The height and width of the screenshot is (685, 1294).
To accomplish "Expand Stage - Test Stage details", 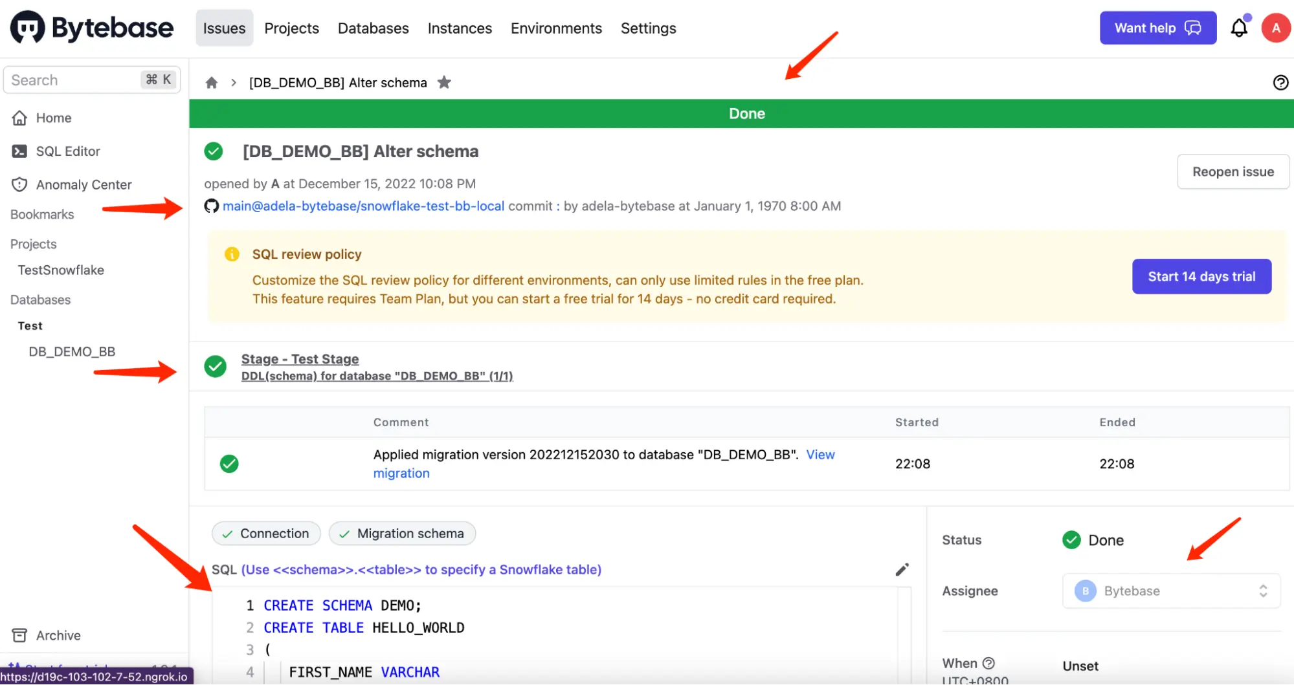I will coord(300,359).
